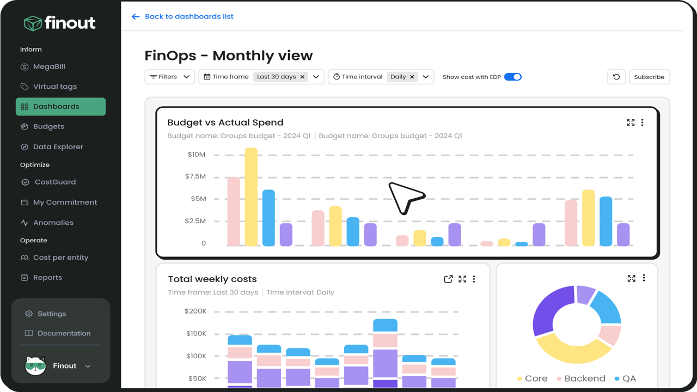Remove the Last 30 days time frame
The image size is (697, 392).
pos(302,77)
